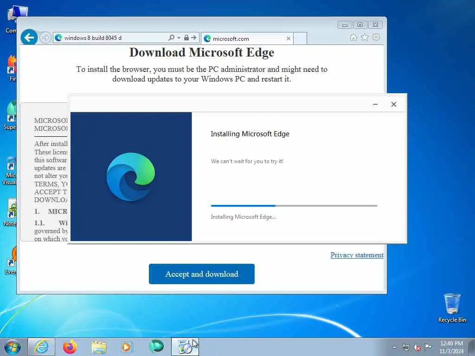The width and height of the screenshot is (475, 356).
Task: Click the Internet Explorer back arrow button
Action: pyautogui.click(x=29, y=38)
